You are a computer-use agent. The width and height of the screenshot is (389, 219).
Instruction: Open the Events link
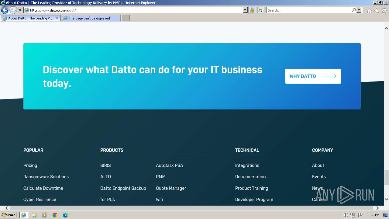pos(319,177)
